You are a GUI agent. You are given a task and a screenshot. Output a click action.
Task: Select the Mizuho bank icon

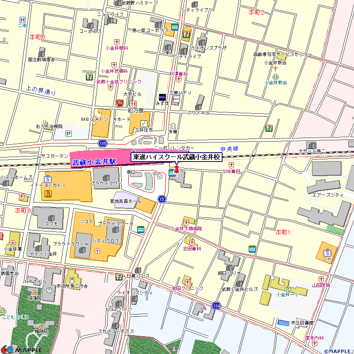[162, 97]
